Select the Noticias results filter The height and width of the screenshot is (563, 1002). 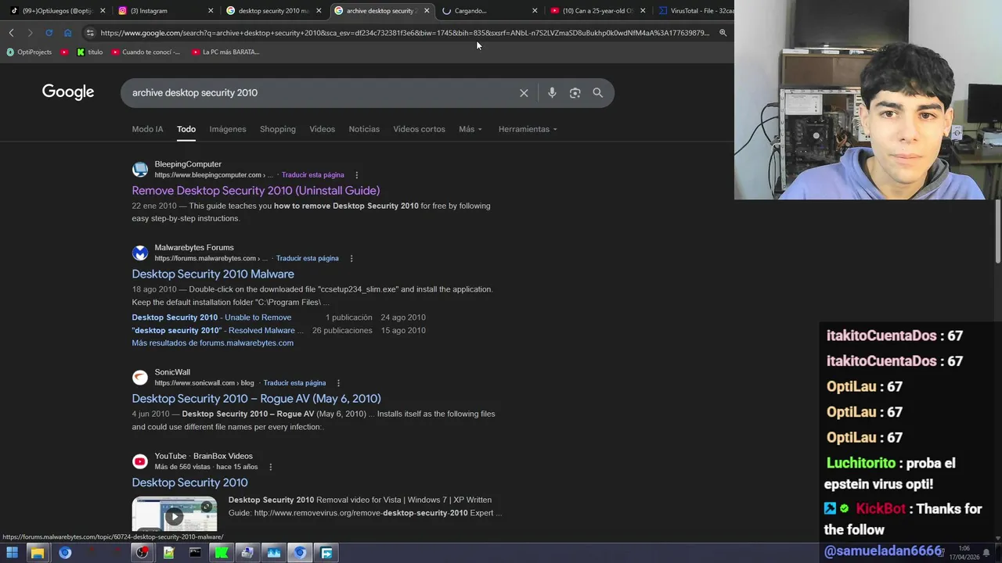pyautogui.click(x=364, y=129)
